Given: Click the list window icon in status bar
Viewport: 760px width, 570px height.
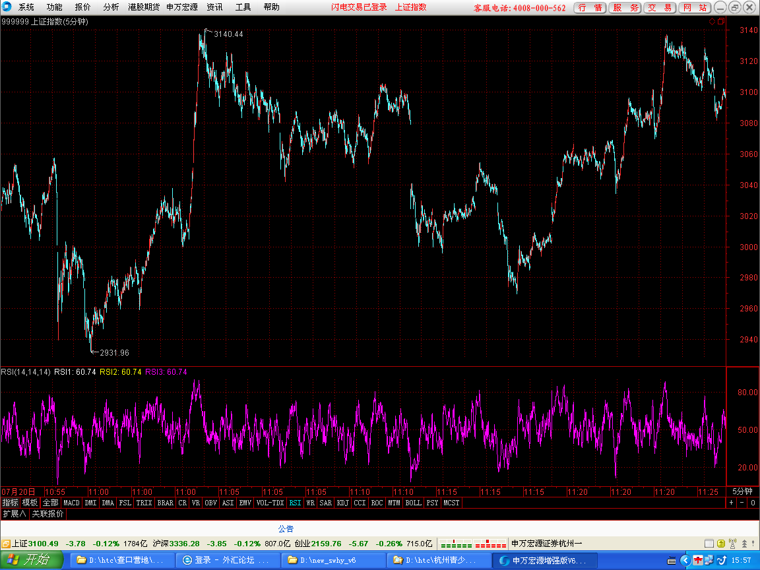Looking at the screenshot, I should (x=709, y=544).
